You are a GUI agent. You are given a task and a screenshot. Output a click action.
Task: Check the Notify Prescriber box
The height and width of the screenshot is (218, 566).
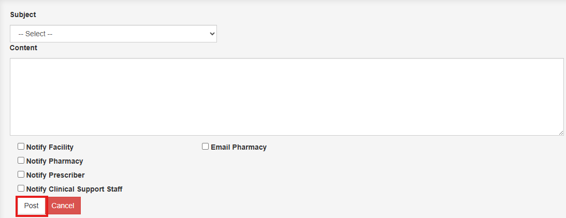[21, 175]
